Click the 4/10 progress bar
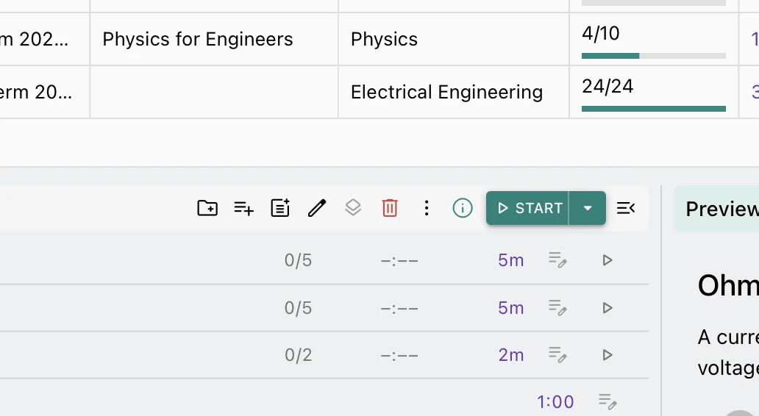 654,56
